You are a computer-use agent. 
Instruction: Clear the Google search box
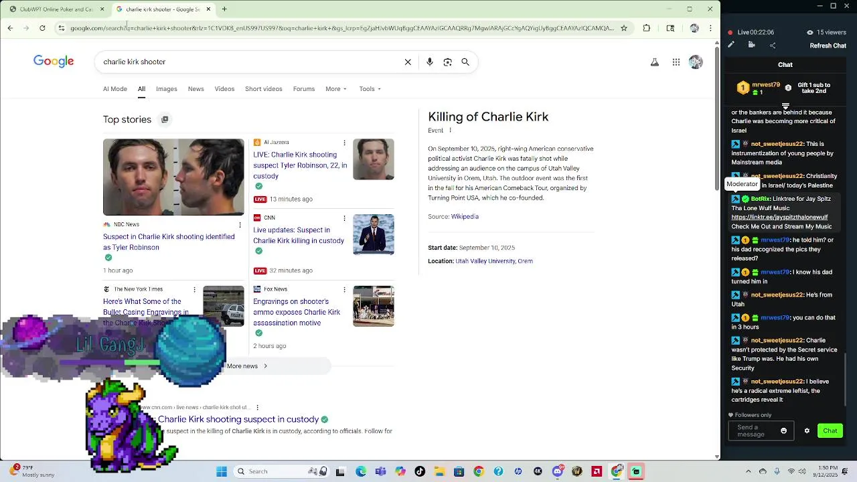coord(408,62)
